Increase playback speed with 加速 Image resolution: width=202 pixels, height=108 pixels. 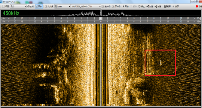coord(150,6)
